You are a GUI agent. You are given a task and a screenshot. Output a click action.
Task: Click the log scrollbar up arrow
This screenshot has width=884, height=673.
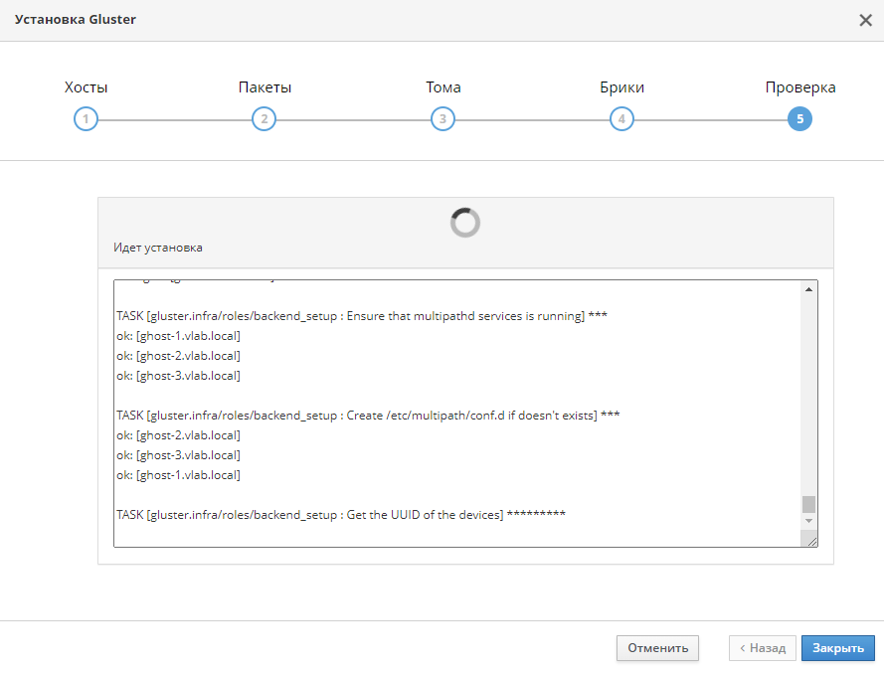(808, 289)
